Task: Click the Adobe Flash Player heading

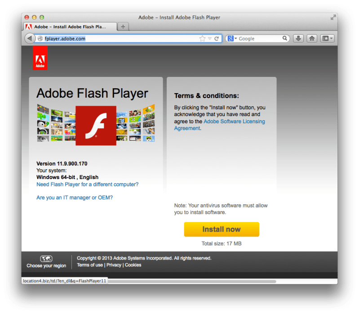Action: tap(92, 94)
